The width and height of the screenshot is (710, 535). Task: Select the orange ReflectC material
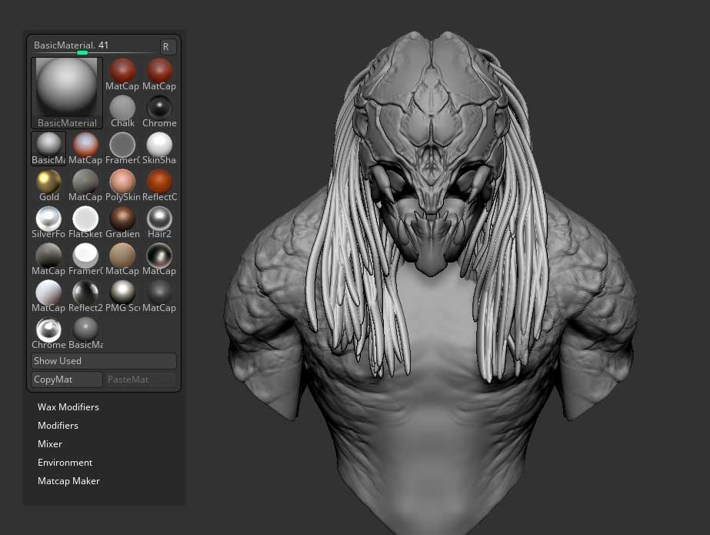point(159,186)
